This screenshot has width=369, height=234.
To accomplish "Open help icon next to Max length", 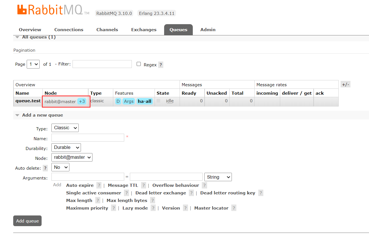I will [x=98, y=201].
